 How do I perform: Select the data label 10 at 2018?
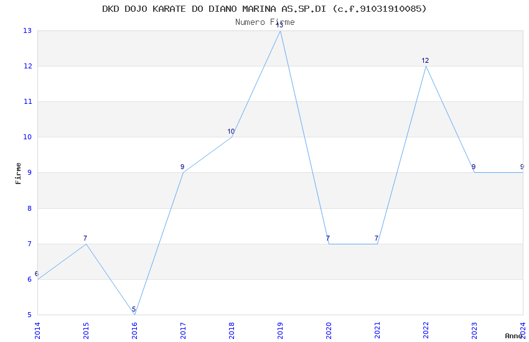point(231,131)
